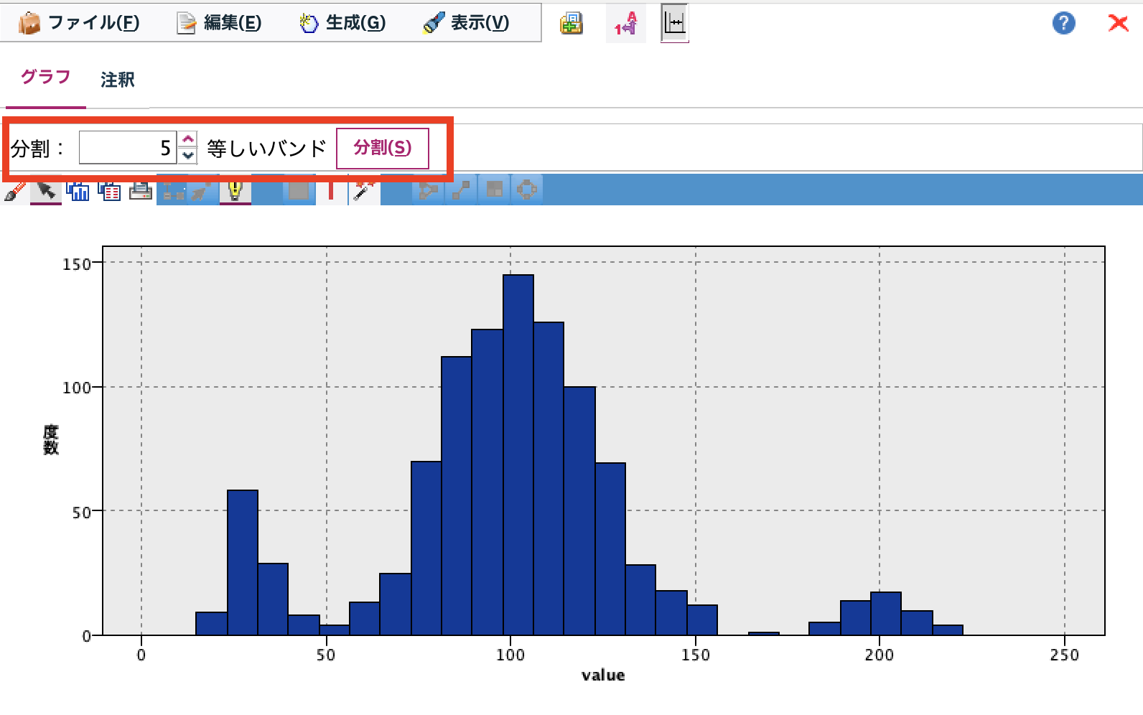Select the red vertical band line tool
1143x715 pixels.
(331, 191)
